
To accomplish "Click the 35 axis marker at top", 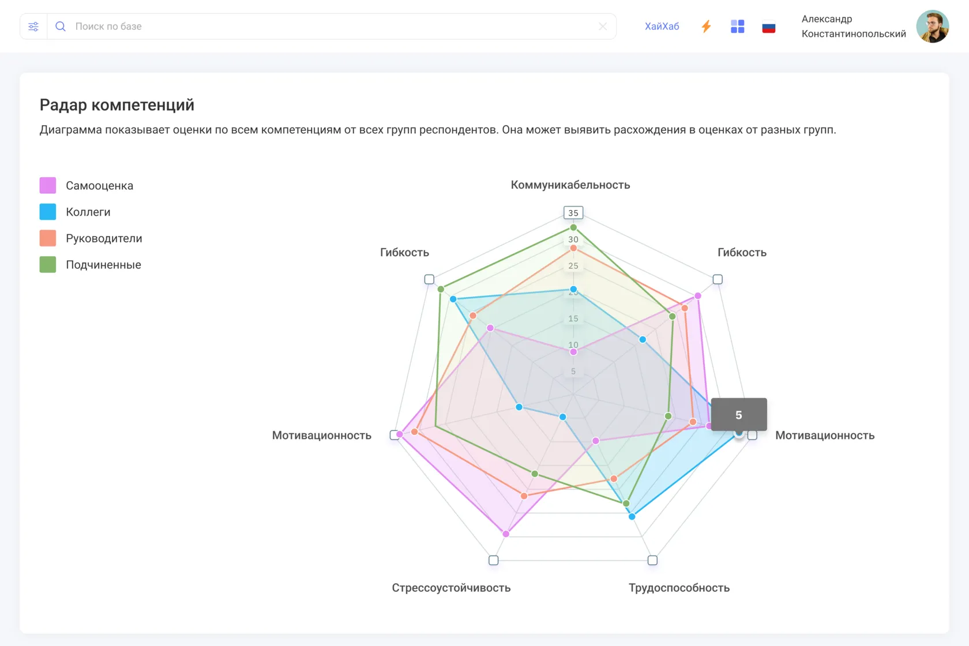I will [573, 213].
